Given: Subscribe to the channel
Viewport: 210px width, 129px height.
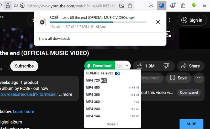Looking at the screenshot, I should click(x=24, y=66).
